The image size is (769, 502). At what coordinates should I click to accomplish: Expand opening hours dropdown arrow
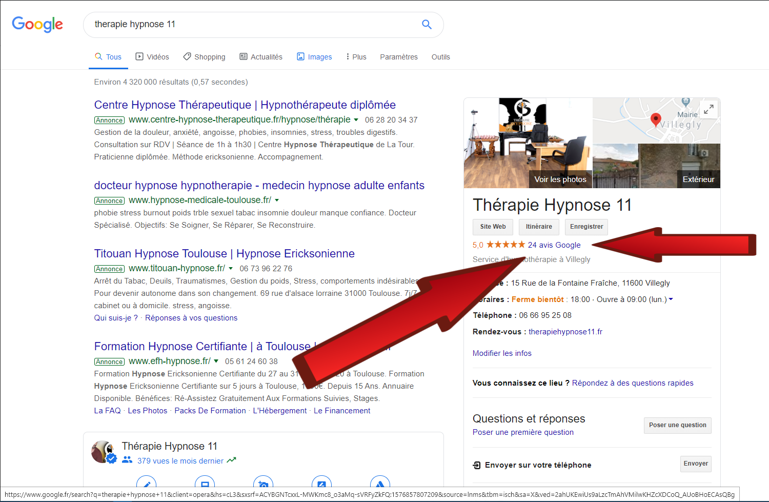671,299
